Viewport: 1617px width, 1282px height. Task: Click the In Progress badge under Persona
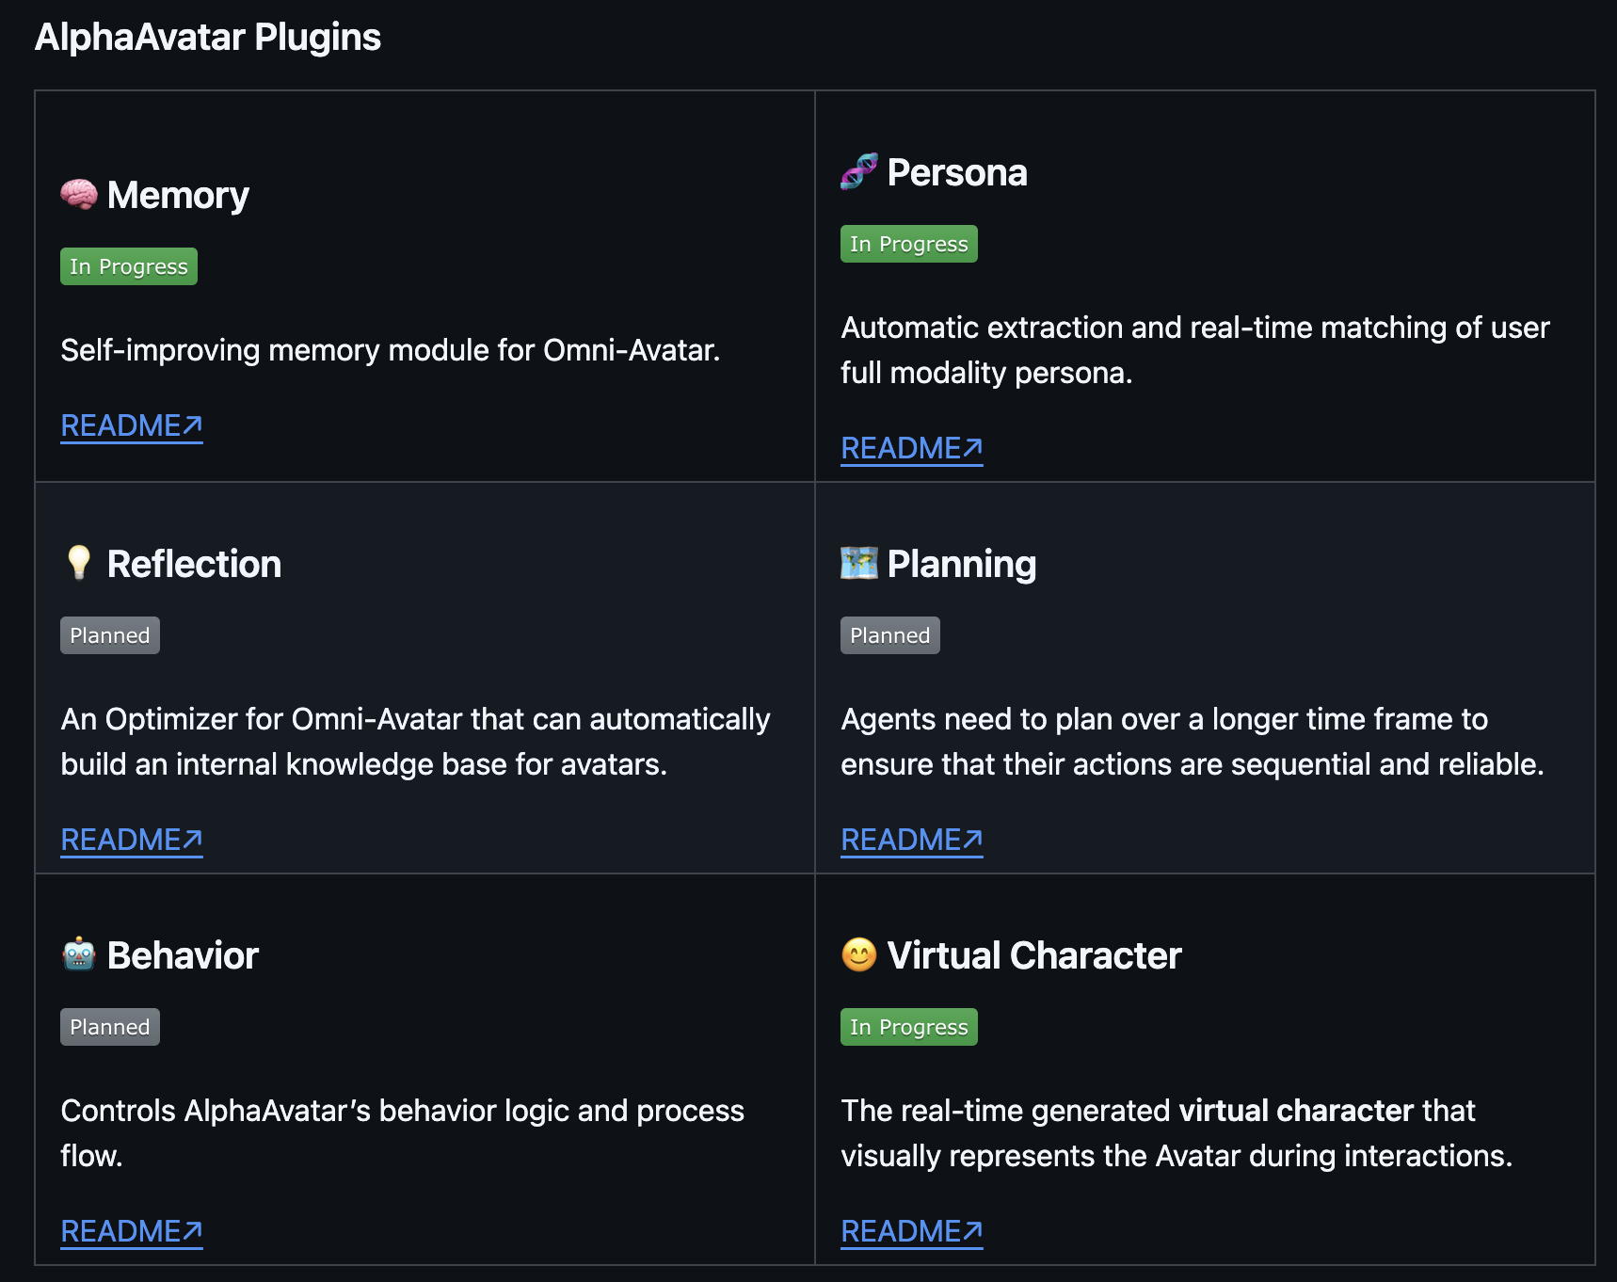click(909, 244)
